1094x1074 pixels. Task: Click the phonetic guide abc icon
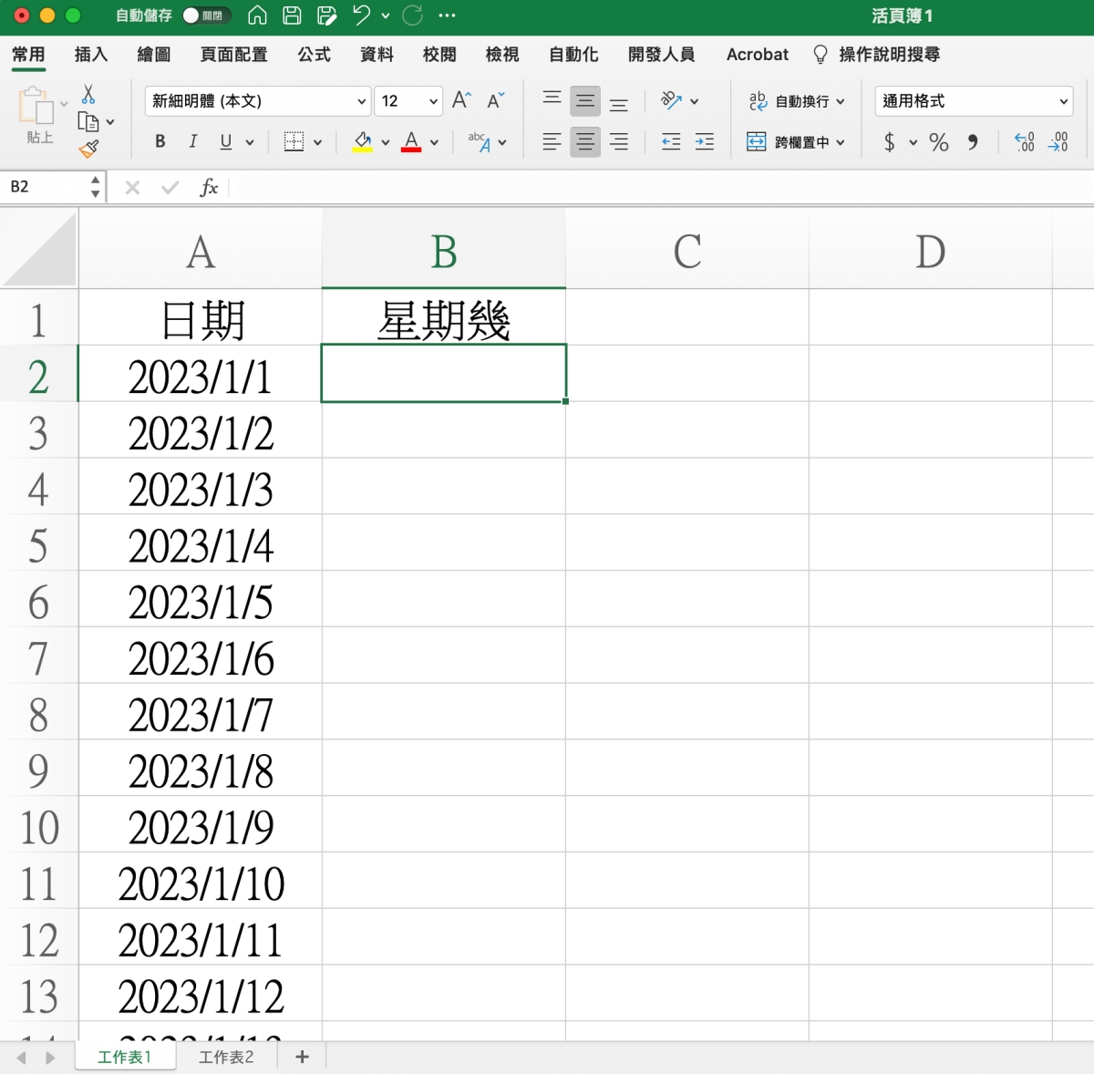coord(480,141)
